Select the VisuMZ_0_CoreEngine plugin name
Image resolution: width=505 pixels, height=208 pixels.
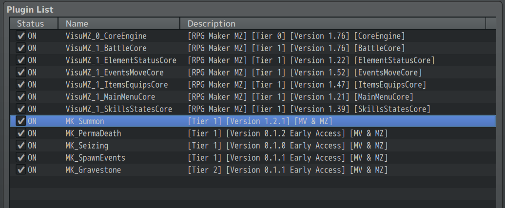pyautogui.click(x=106, y=36)
